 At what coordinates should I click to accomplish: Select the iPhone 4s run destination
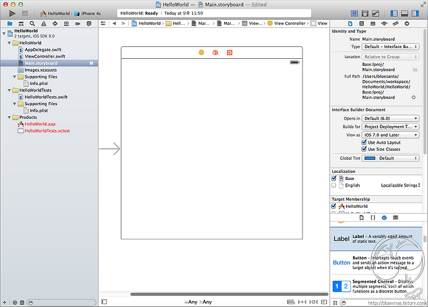tap(88, 13)
